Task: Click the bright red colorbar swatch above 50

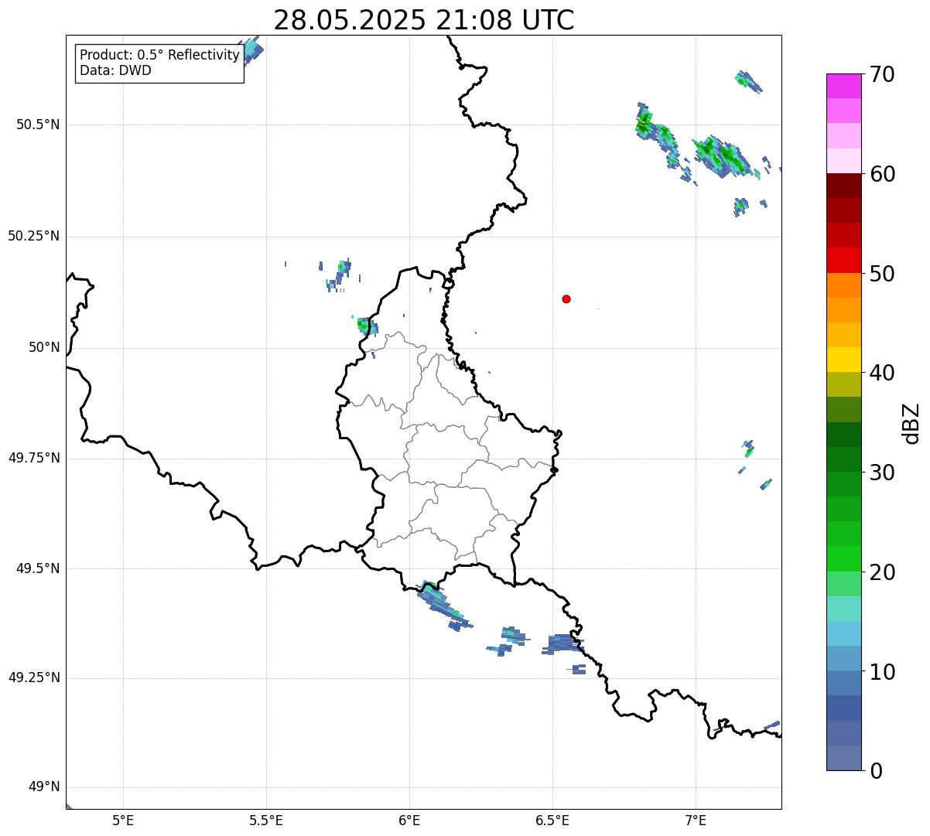Action: click(x=844, y=260)
